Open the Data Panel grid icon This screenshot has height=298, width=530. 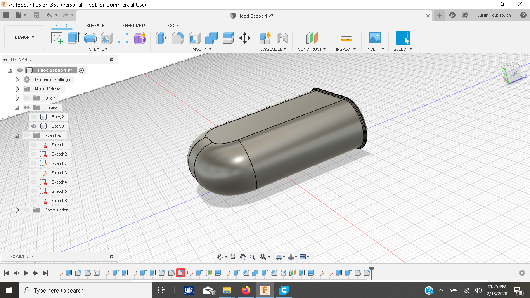click(x=6, y=15)
